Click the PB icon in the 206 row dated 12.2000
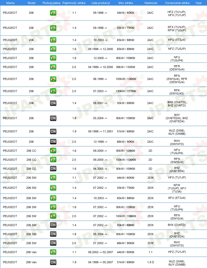The width and height of the screenshot is (207, 268). coord(53,58)
